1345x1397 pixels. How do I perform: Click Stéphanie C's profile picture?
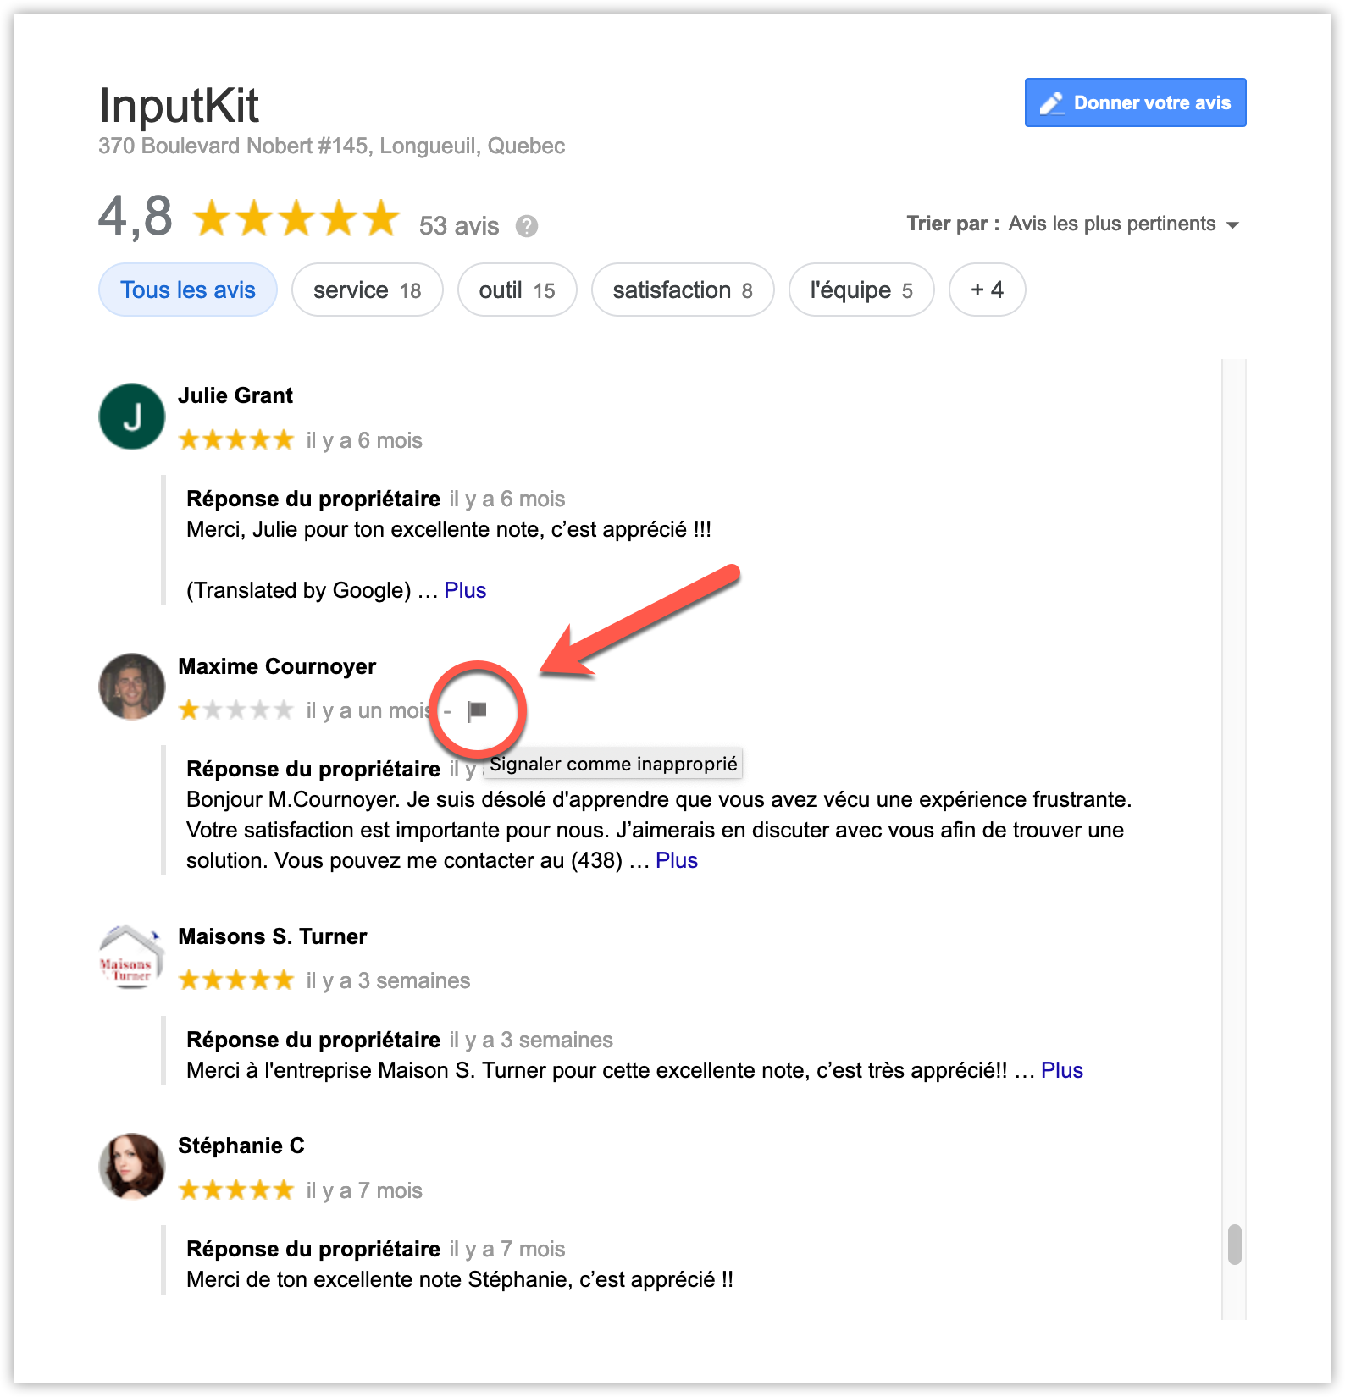[132, 1167]
